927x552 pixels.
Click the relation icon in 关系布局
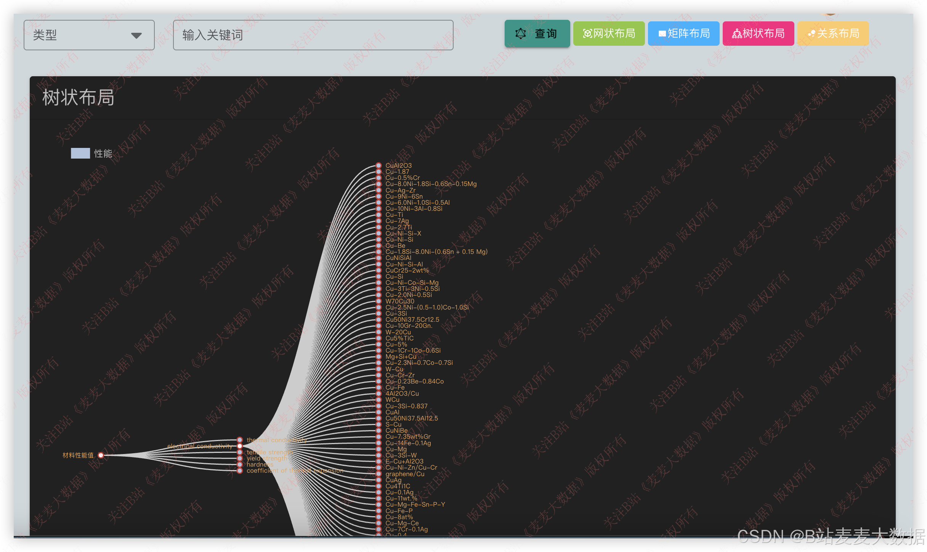pyautogui.click(x=812, y=34)
